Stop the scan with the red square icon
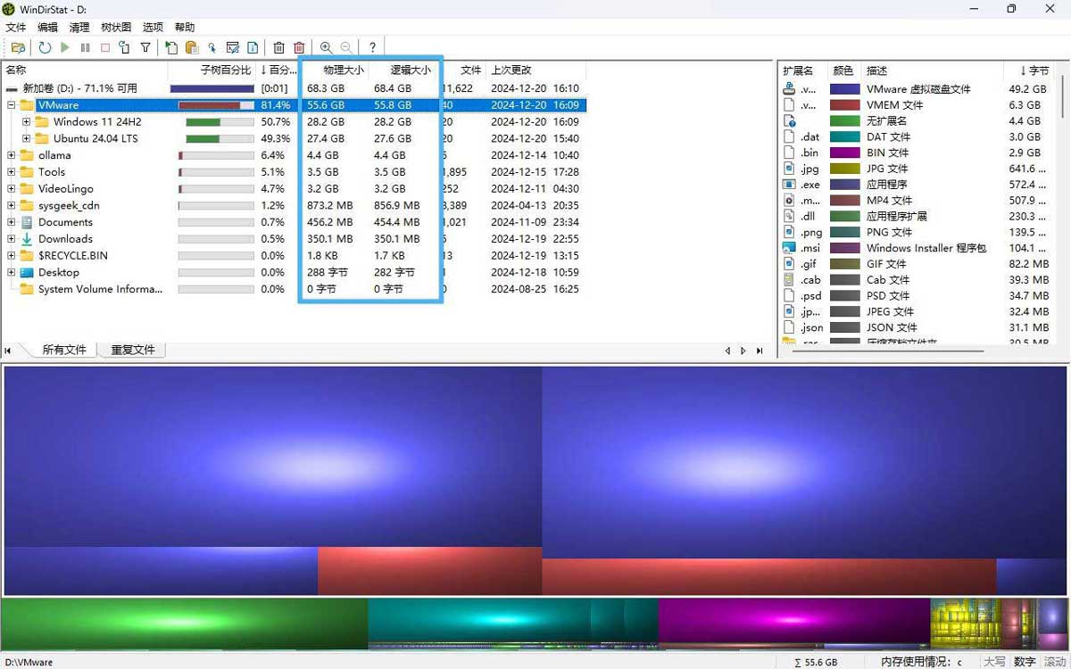The image size is (1071, 669). point(104,47)
